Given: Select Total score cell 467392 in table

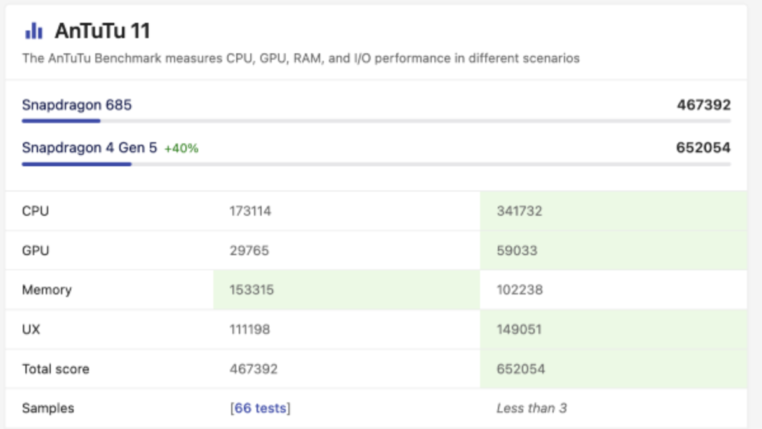Looking at the screenshot, I should [253, 369].
